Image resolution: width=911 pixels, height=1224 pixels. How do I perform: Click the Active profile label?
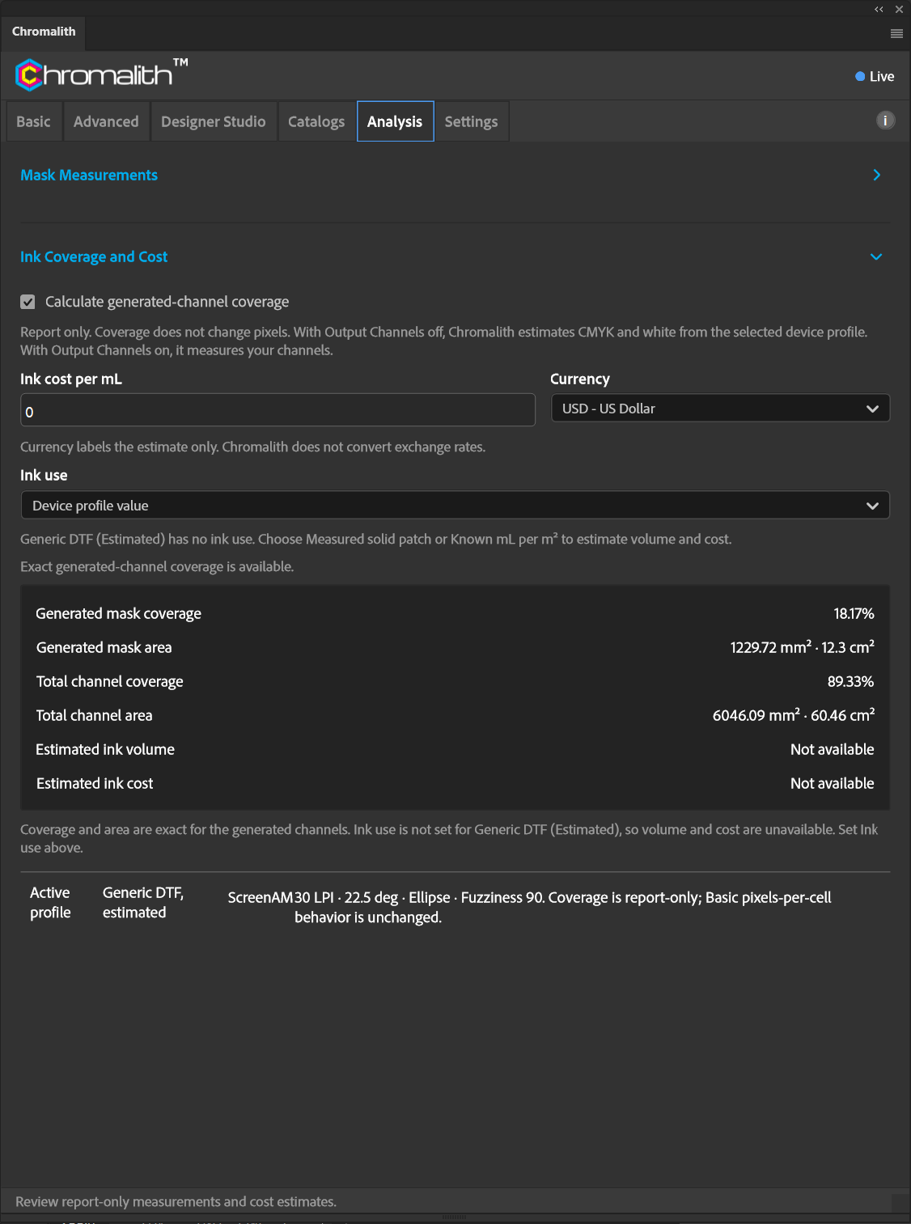click(50, 903)
